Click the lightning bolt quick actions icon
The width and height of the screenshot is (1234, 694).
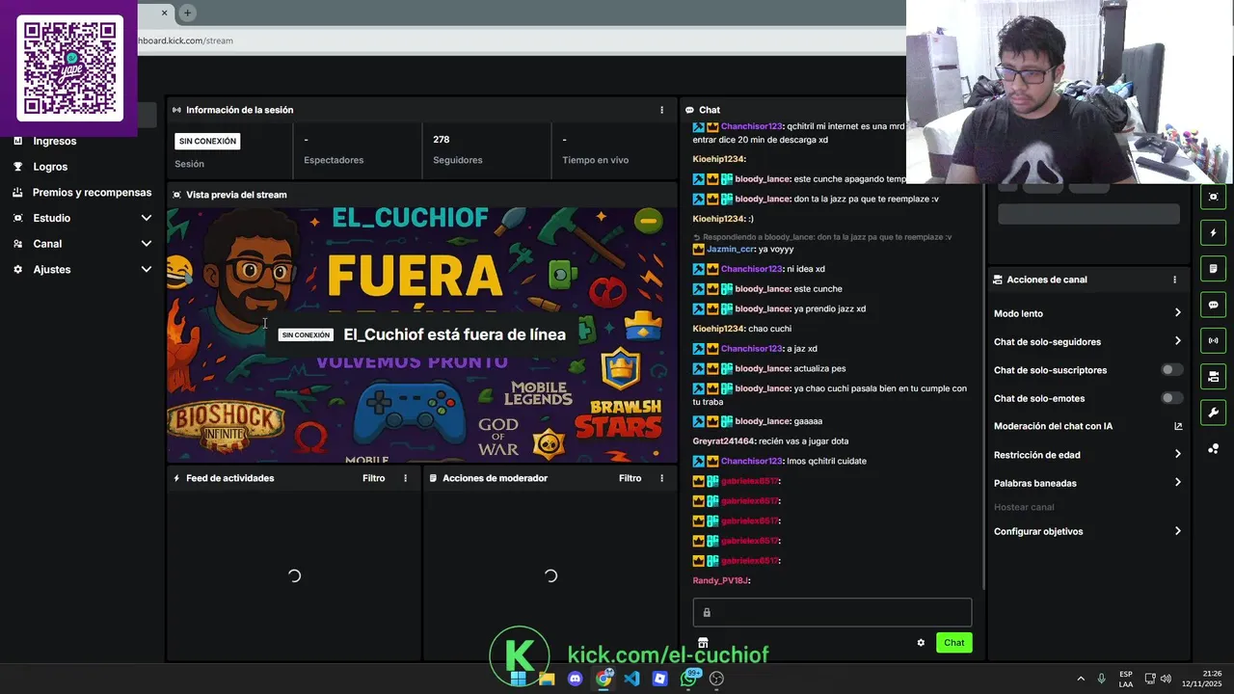pyautogui.click(x=1213, y=232)
